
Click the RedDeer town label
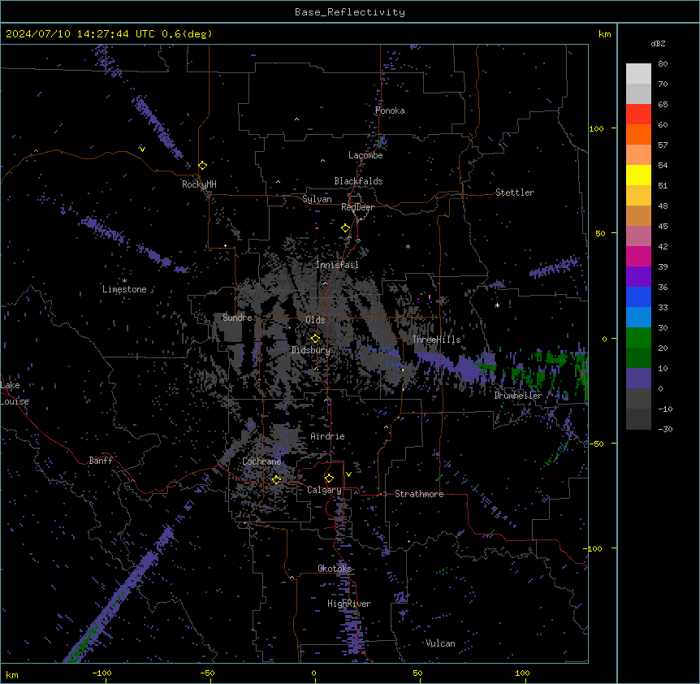[x=357, y=207]
